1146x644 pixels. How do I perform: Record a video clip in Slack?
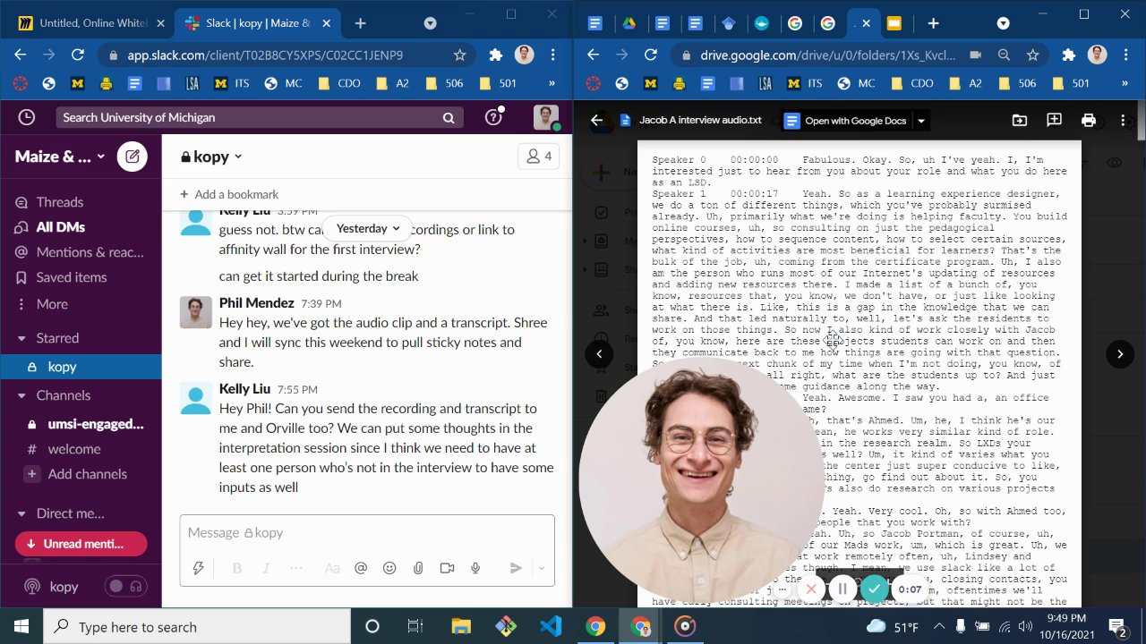coord(447,568)
